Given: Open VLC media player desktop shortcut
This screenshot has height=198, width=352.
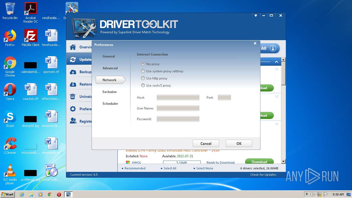Looking at the screenshot, I should pos(10,174).
